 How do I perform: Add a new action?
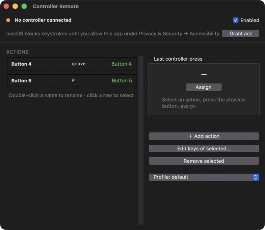coord(204,136)
